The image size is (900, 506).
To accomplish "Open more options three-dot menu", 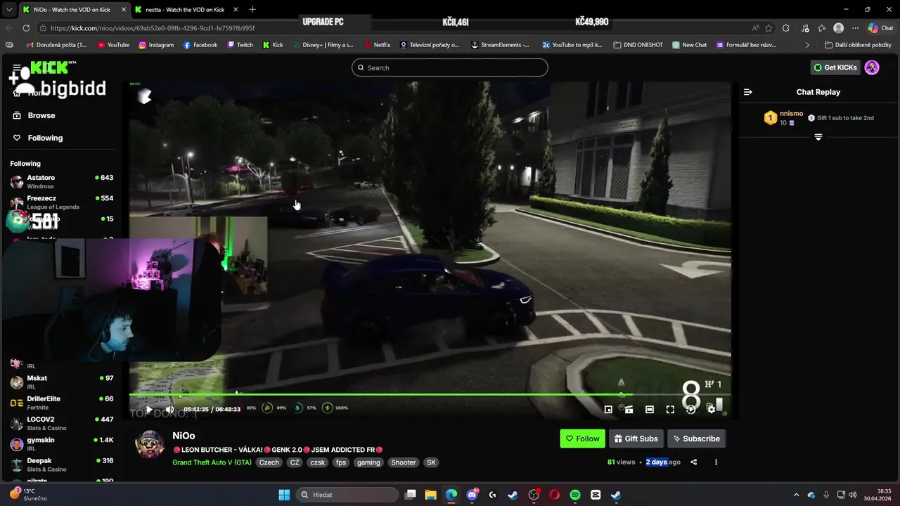I will 716,462.
